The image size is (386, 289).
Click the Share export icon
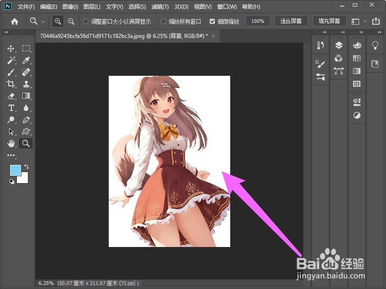point(376,21)
